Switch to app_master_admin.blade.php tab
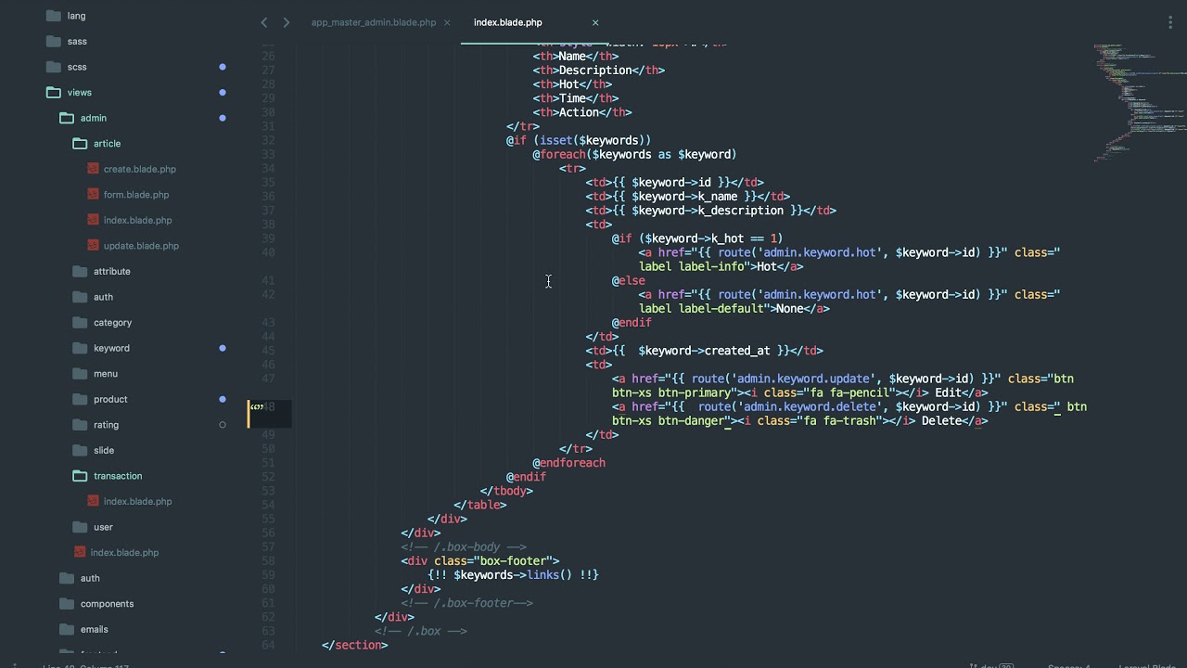 (x=374, y=22)
